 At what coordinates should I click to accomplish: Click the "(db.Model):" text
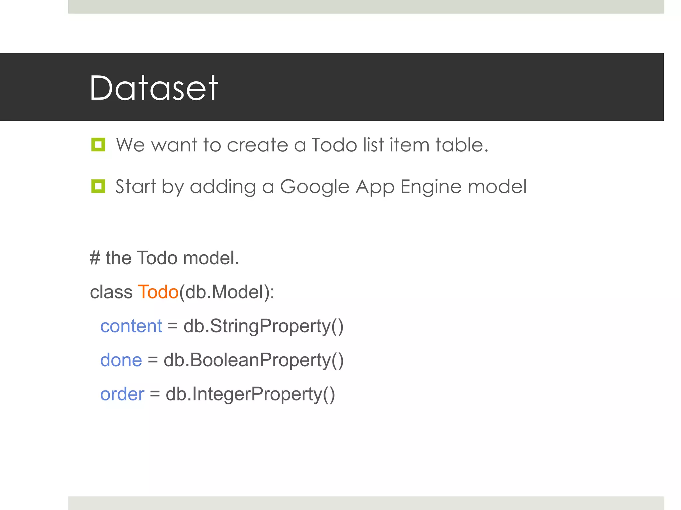(227, 292)
